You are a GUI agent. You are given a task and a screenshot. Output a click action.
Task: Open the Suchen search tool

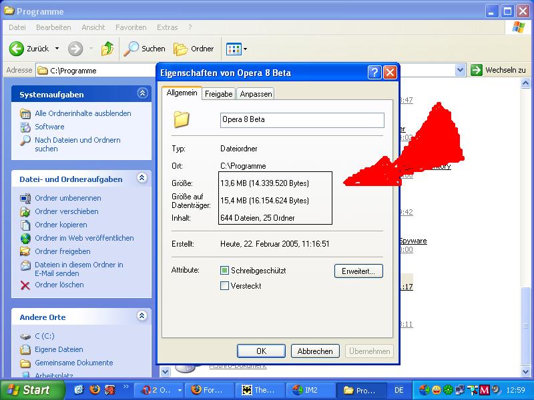144,49
